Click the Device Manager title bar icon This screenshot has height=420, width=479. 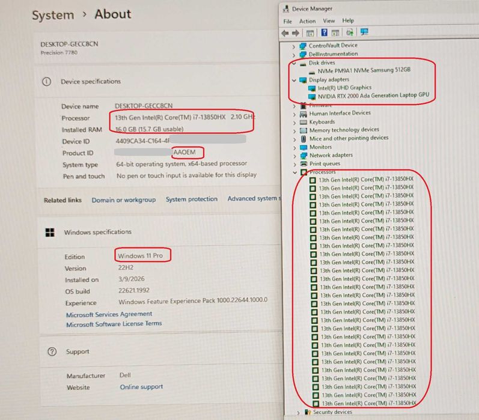[286, 9]
